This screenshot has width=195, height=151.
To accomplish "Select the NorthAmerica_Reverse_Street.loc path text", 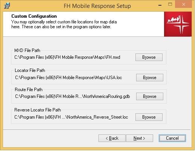I will [x=71, y=117].
